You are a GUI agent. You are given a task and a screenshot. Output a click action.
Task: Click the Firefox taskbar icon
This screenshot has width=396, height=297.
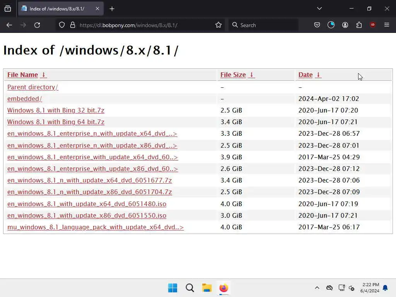click(224, 288)
